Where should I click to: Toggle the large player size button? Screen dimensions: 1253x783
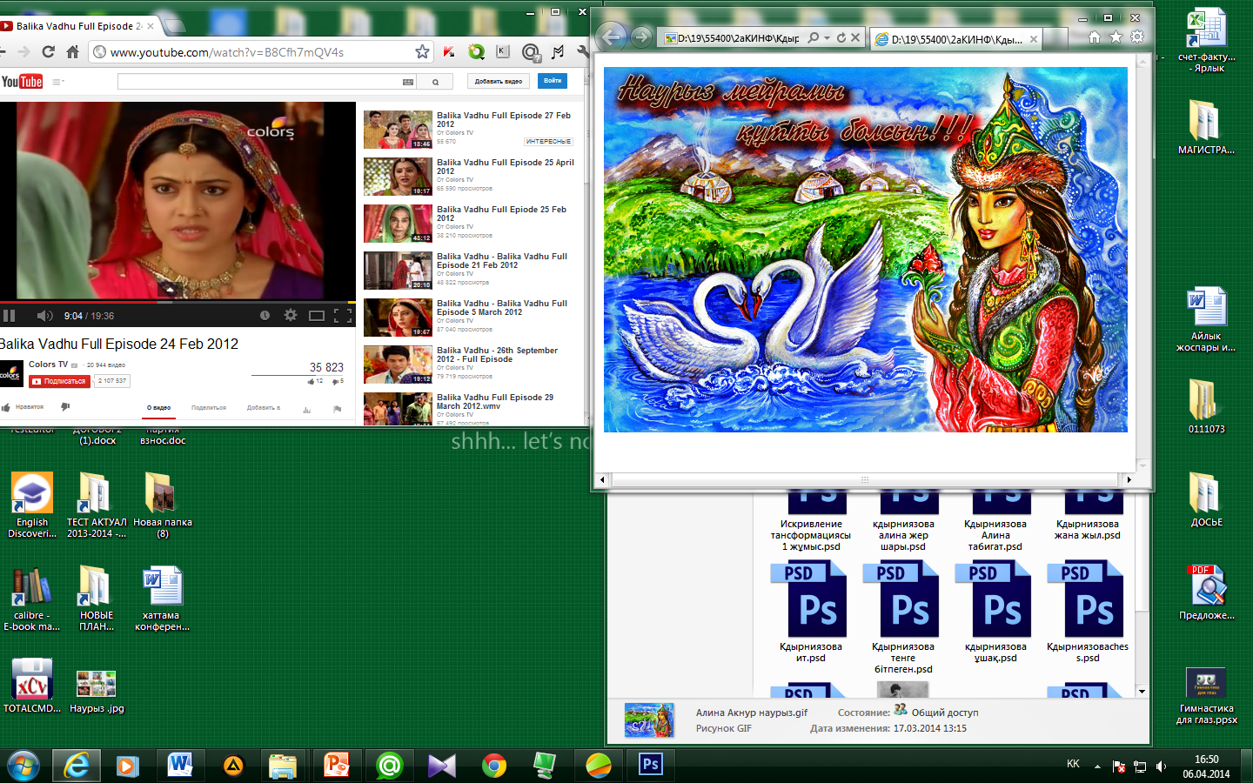pos(317,316)
